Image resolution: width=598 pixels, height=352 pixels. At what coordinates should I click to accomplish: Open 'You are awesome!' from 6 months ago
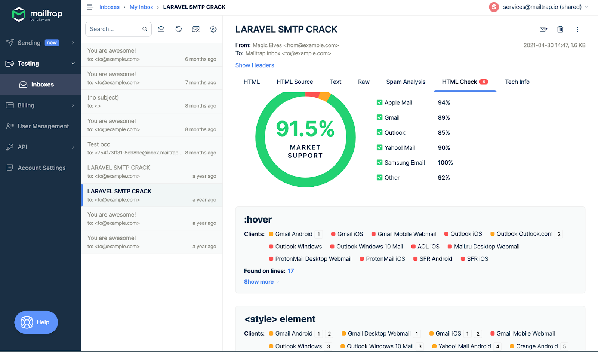(x=152, y=55)
